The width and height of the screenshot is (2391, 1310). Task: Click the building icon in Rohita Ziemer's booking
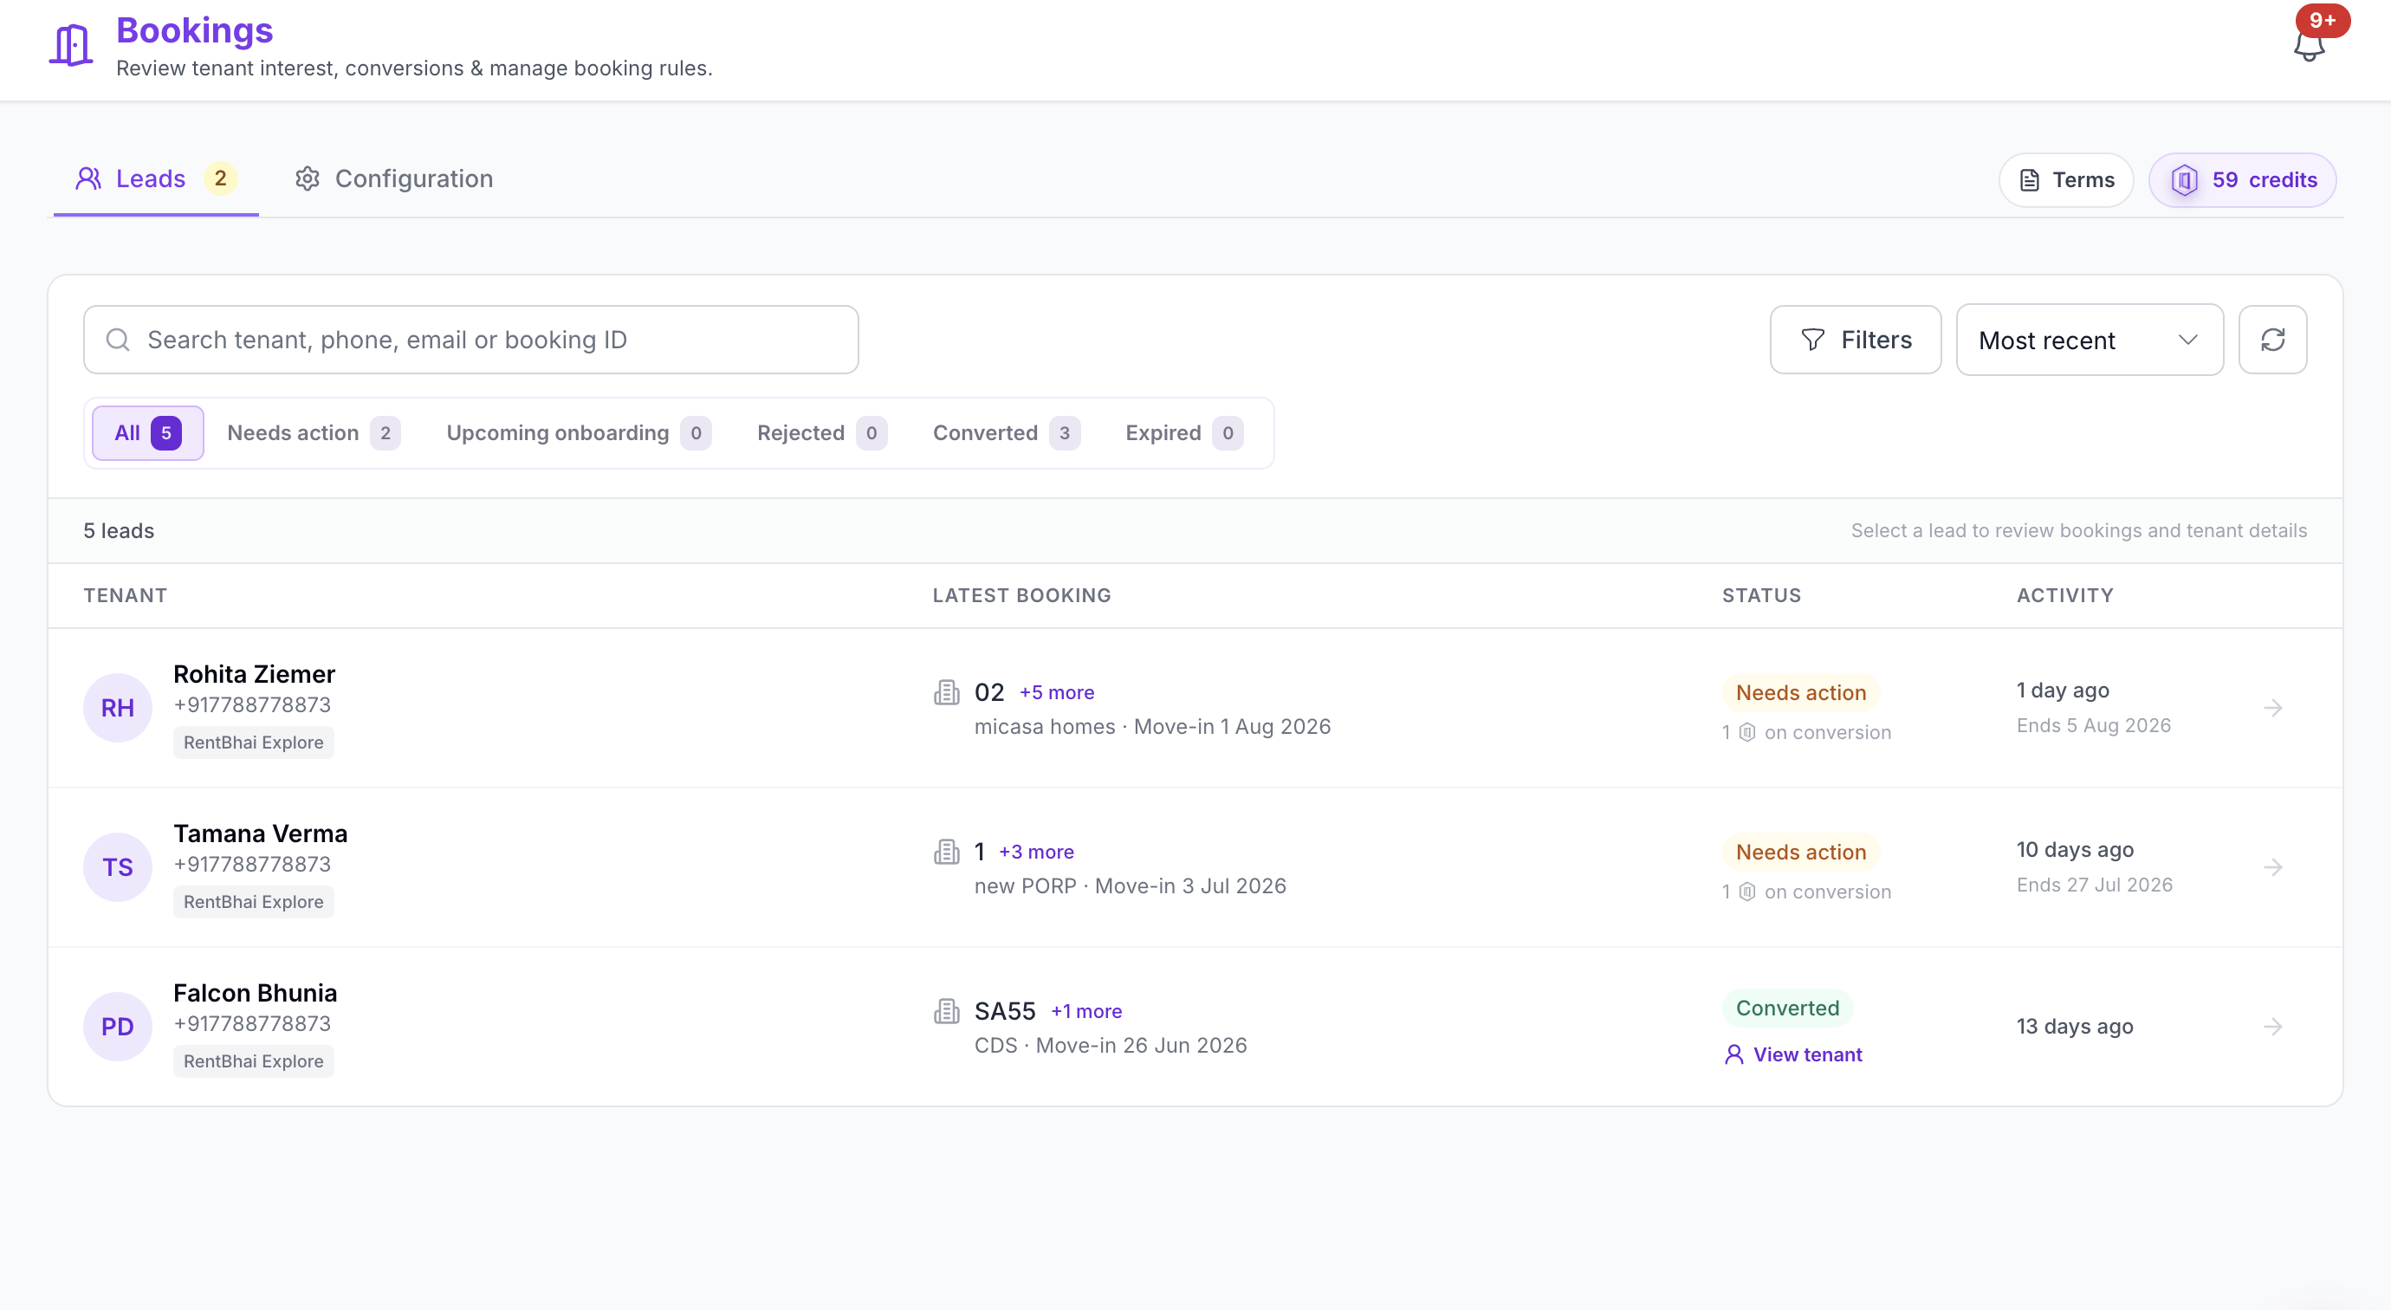click(946, 692)
